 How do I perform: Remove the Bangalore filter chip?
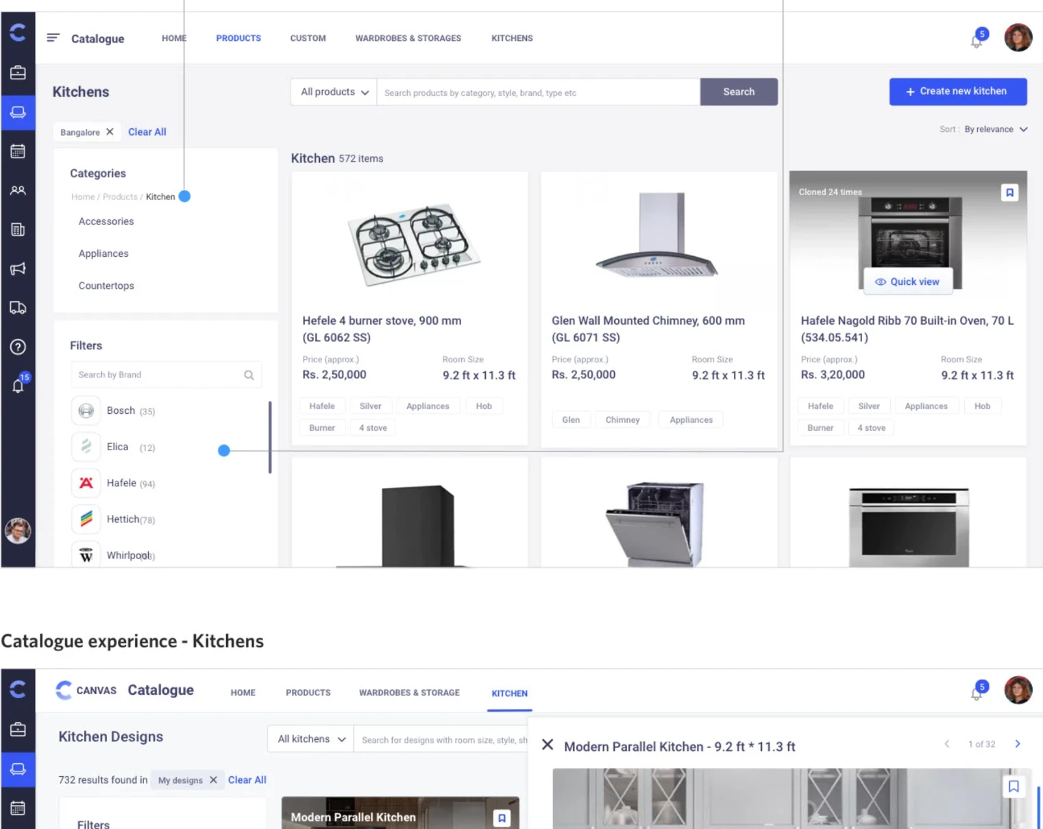[110, 132]
